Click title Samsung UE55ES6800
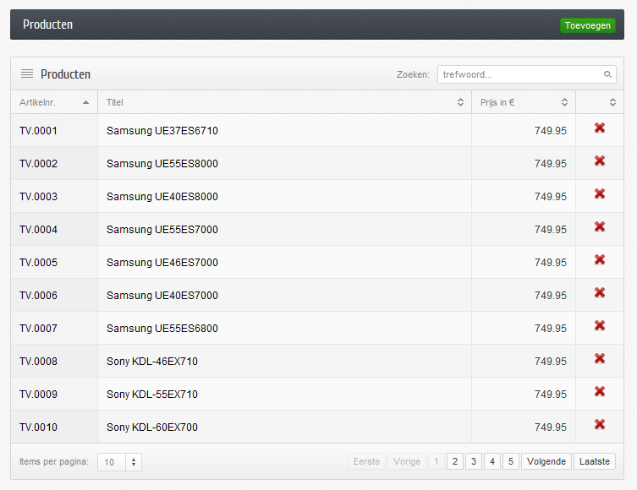Image resolution: width=637 pixels, height=490 pixels. point(162,328)
